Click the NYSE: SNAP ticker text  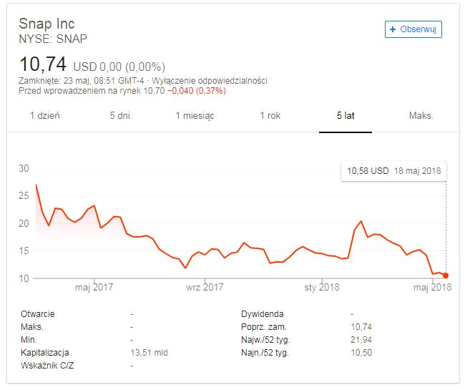53,39
